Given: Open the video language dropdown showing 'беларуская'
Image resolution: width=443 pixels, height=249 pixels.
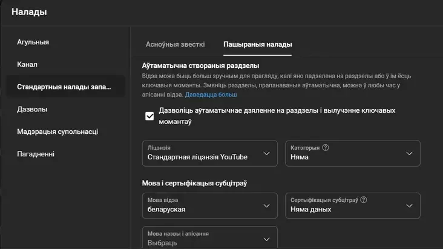Looking at the screenshot, I should click(x=209, y=206).
